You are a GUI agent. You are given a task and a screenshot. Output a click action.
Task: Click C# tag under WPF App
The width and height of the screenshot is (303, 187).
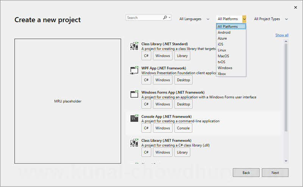pos(146,80)
